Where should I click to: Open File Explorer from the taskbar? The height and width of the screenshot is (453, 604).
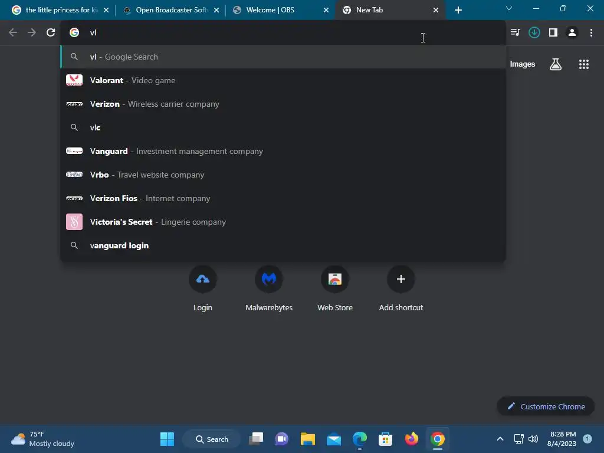(x=308, y=439)
